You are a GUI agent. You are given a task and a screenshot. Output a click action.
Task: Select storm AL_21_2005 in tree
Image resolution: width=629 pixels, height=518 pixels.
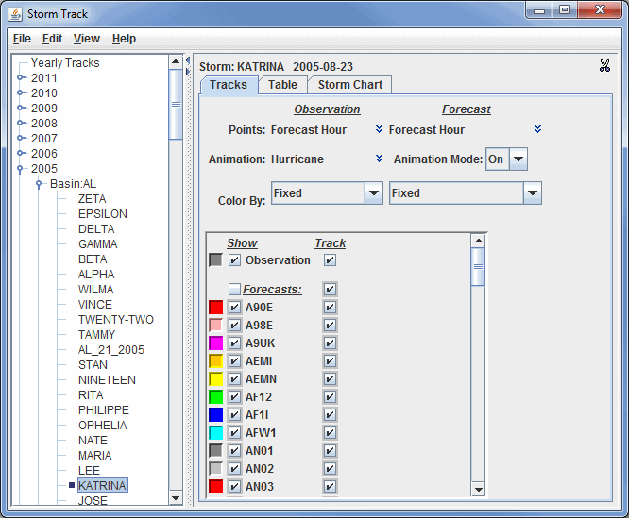click(x=111, y=350)
